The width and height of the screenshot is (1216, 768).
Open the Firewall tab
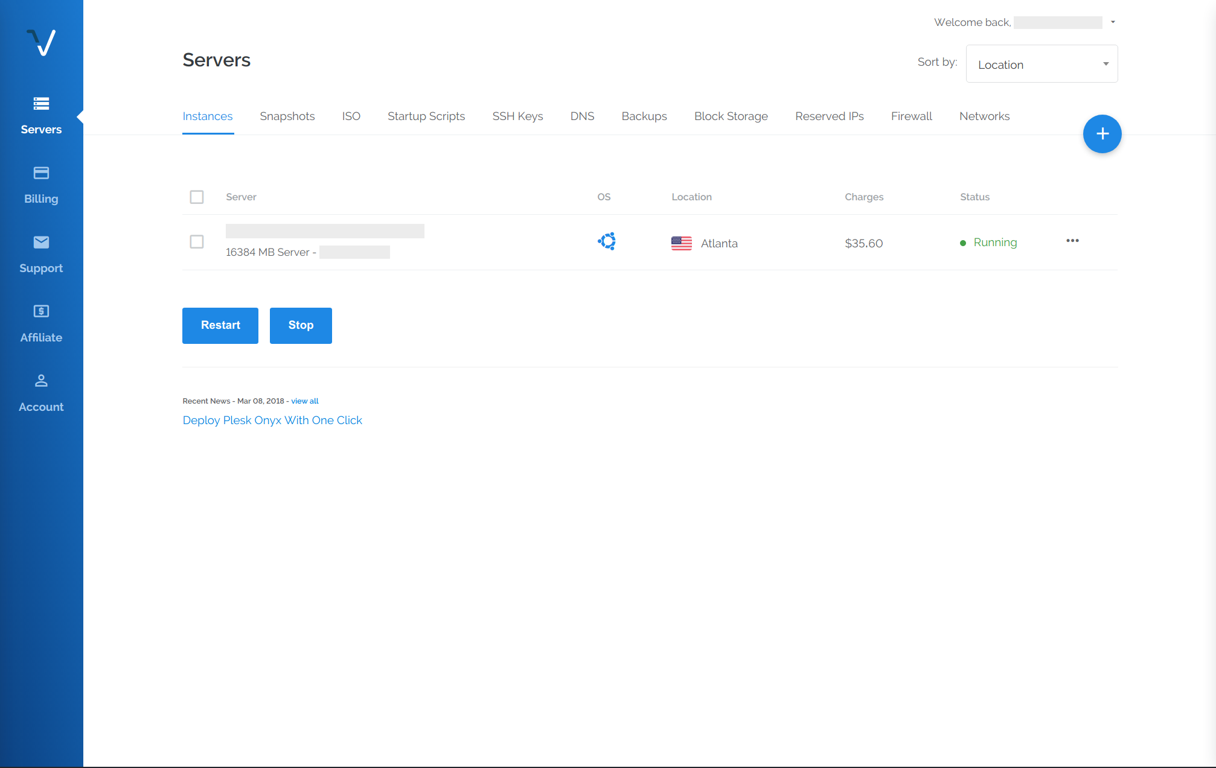point(912,116)
